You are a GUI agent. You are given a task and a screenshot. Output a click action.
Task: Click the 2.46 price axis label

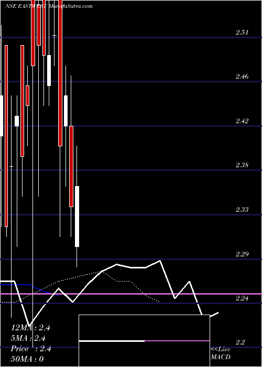point(242,77)
